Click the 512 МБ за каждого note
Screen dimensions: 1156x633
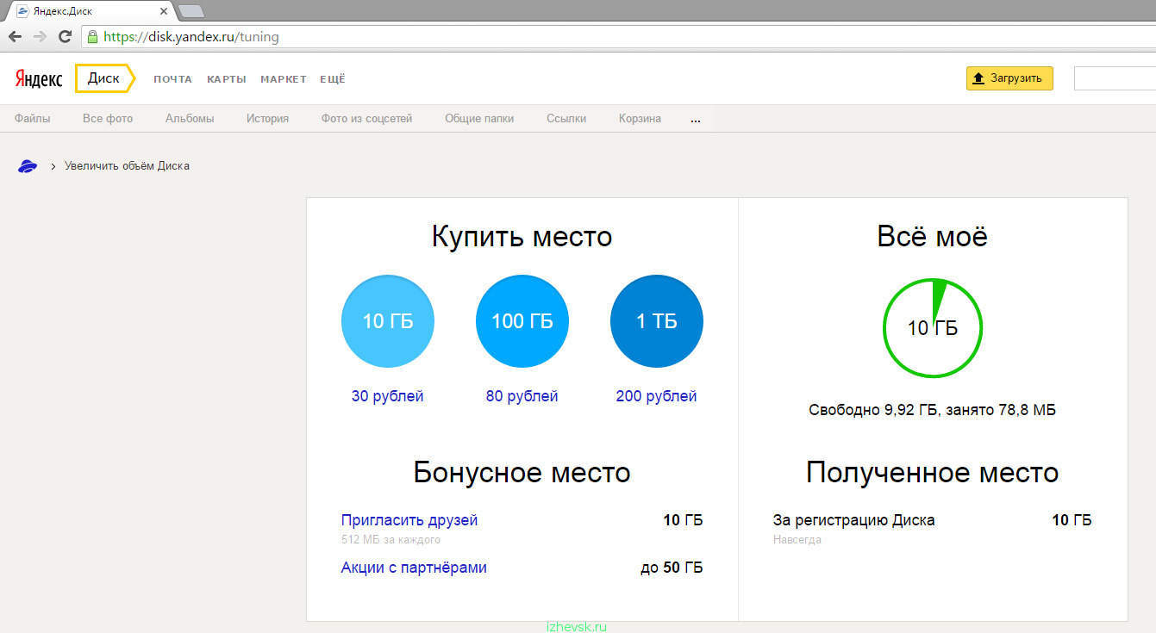point(391,540)
